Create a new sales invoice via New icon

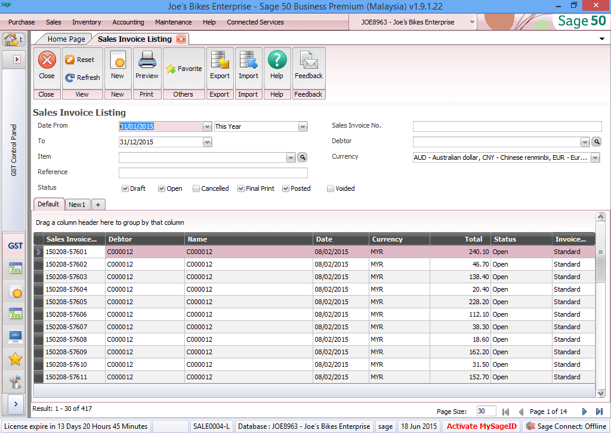118,67
